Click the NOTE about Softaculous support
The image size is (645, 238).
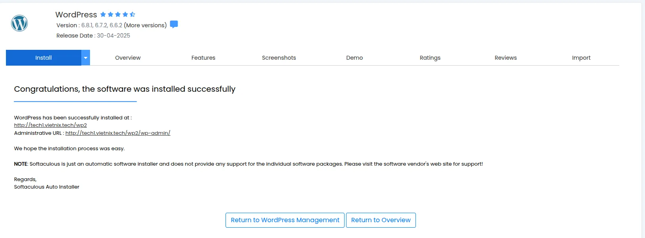click(x=248, y=164)
